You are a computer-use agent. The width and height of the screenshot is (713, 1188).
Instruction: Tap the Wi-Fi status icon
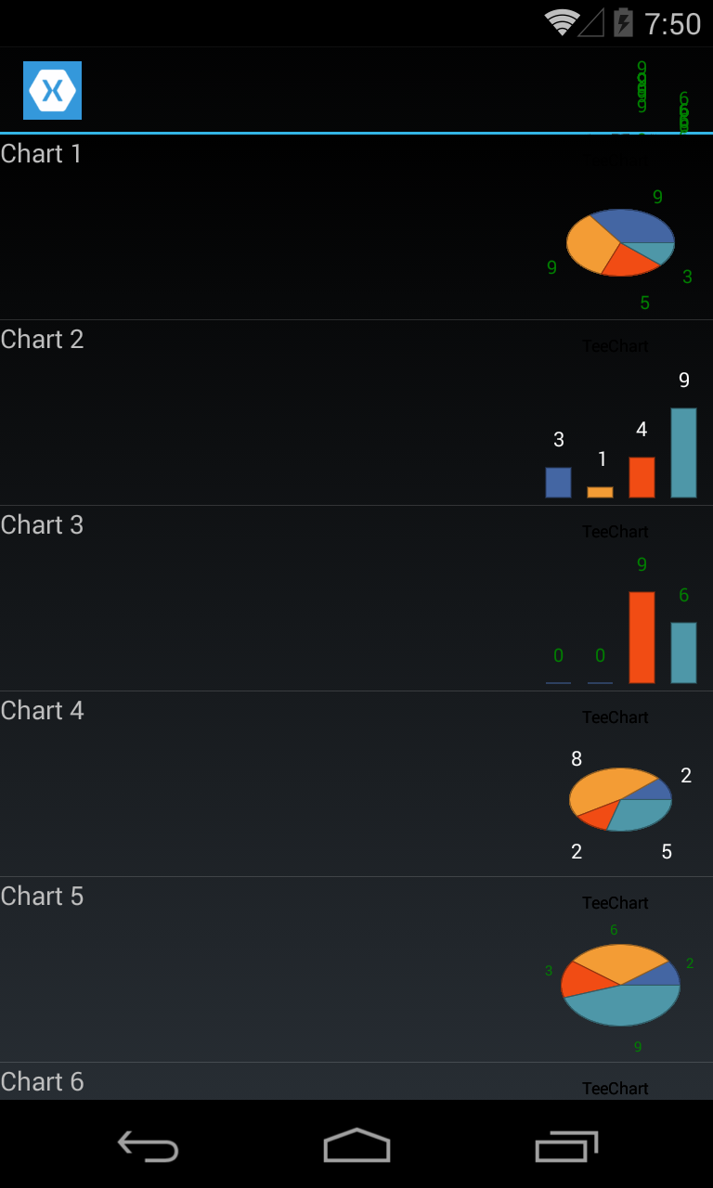click(561, 22)
